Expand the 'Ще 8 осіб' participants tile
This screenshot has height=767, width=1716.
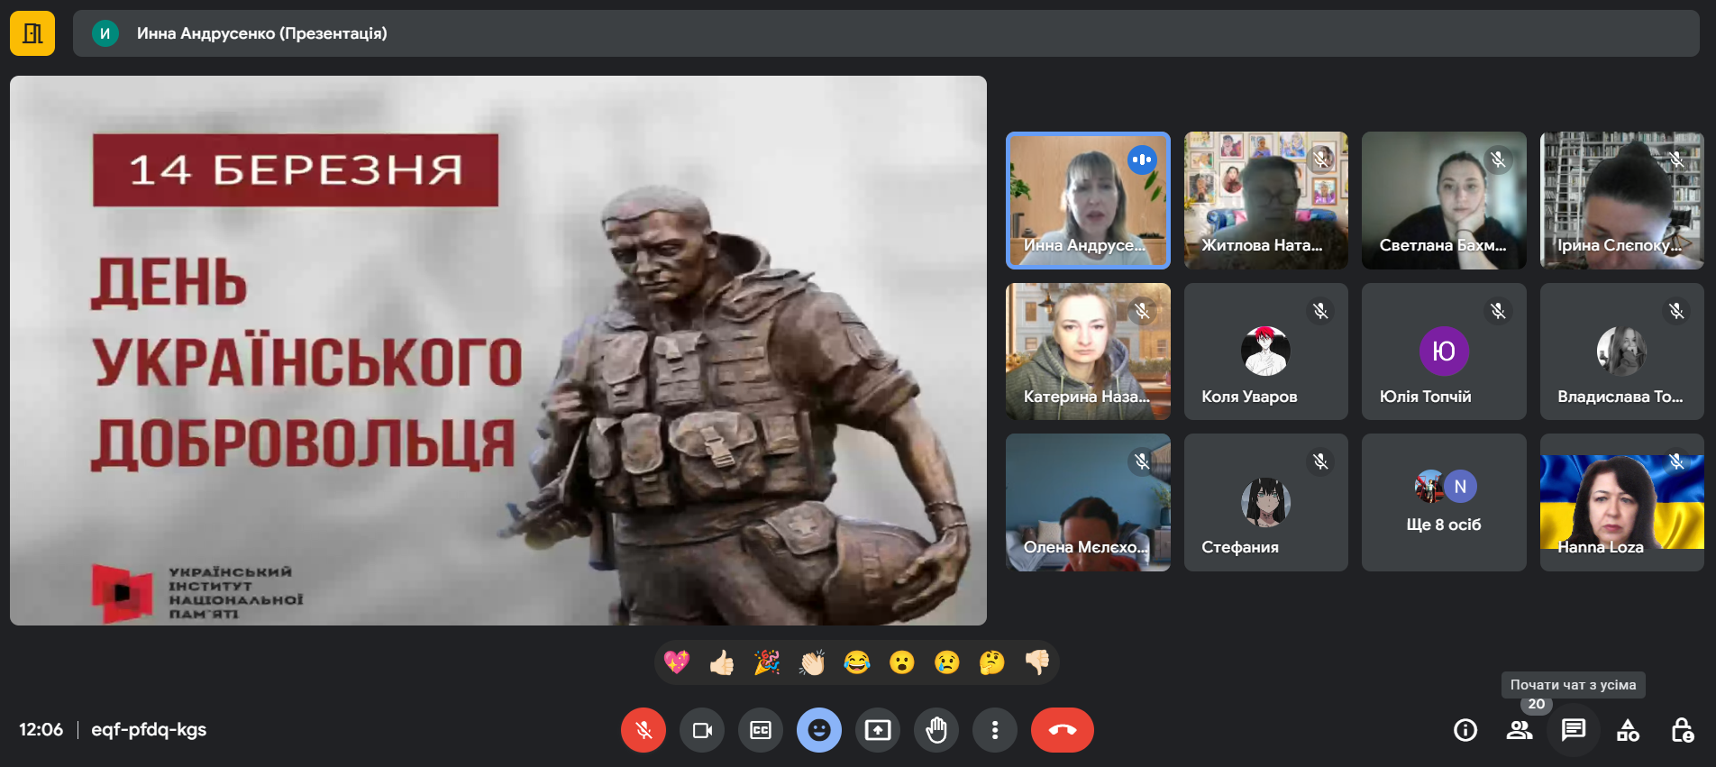(1443, 503)
